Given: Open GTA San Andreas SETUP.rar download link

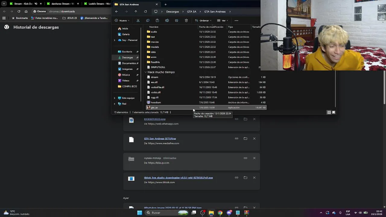Looking at the screenshot, I should 160,139.
